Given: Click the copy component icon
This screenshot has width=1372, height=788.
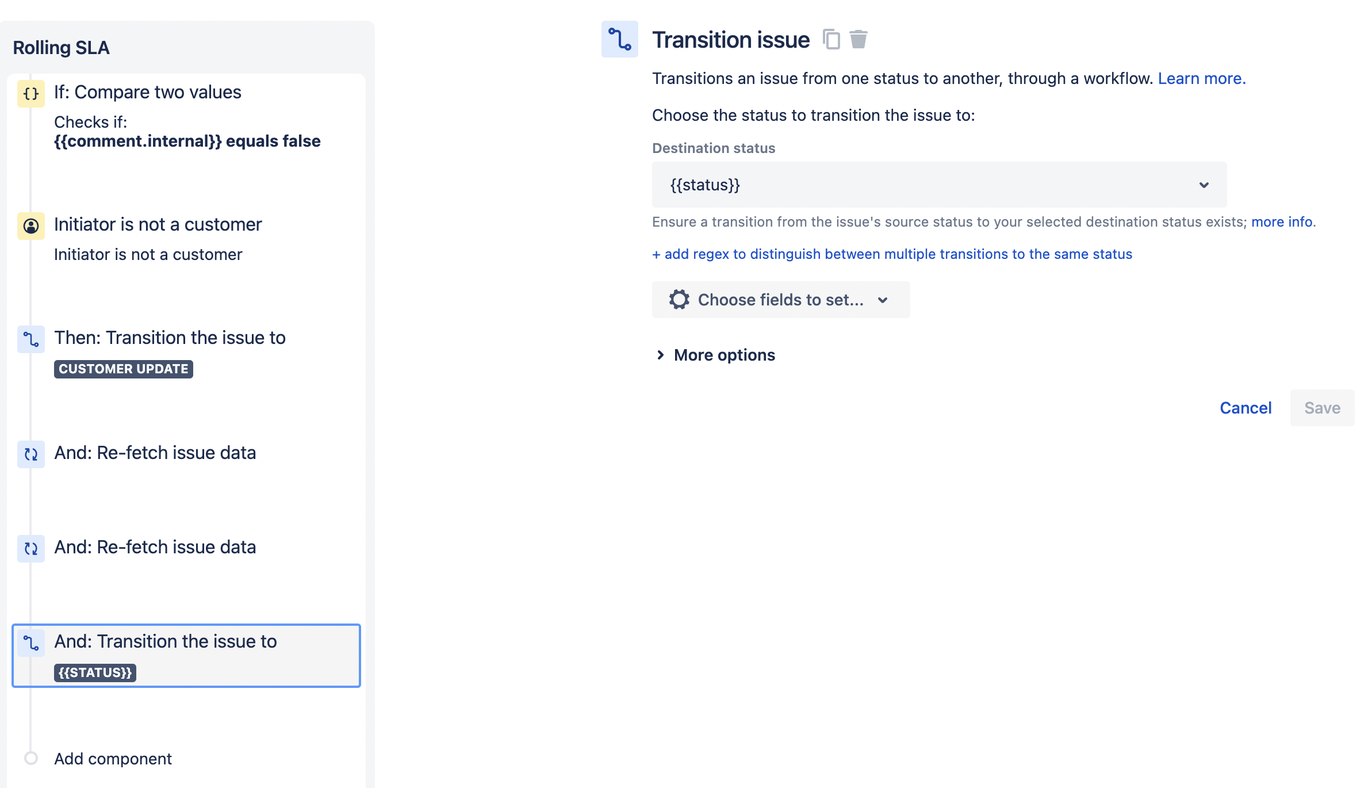Looking at the screenshot, I should pos(831,40).
